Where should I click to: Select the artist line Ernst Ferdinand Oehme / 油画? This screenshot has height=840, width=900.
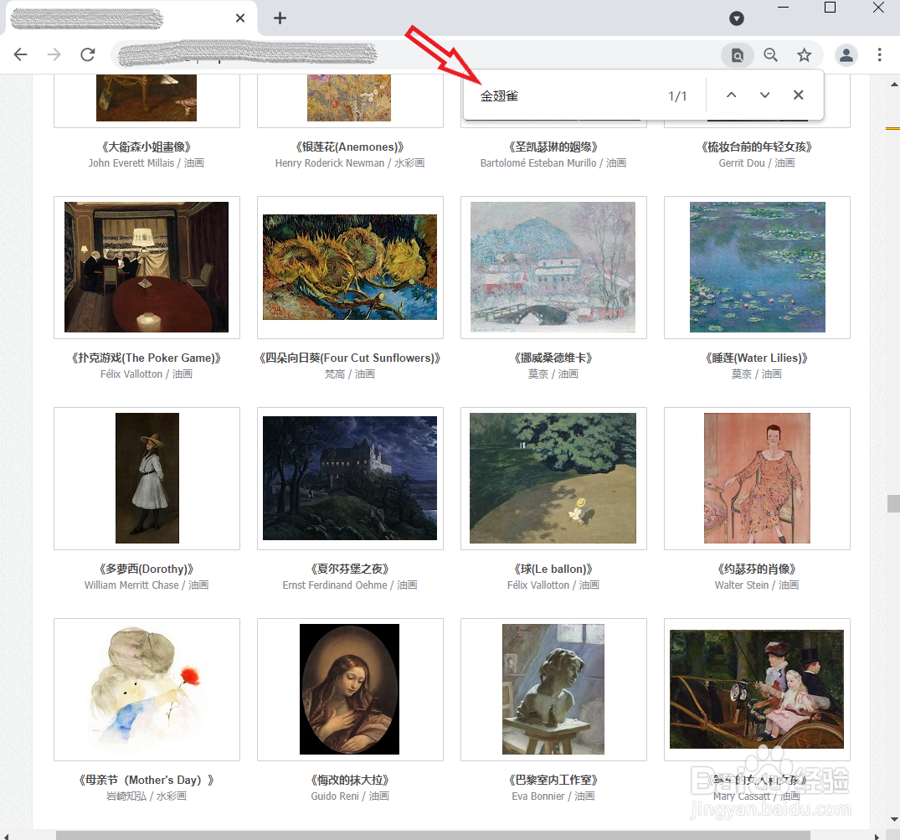pyautogui.click(x=350, y=585)
